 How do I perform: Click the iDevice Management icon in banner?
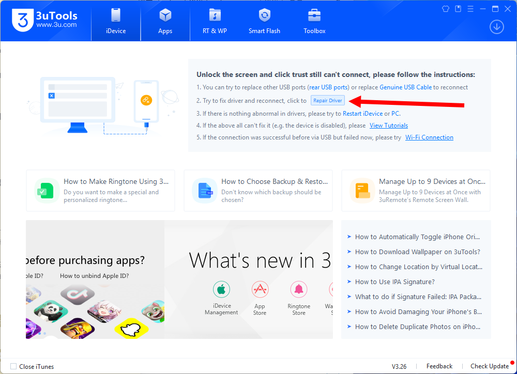tap(221, 289)
